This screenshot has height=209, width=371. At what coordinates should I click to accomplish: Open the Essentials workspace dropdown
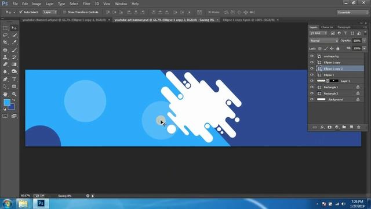pyautogui.click(x=352, y=12)
